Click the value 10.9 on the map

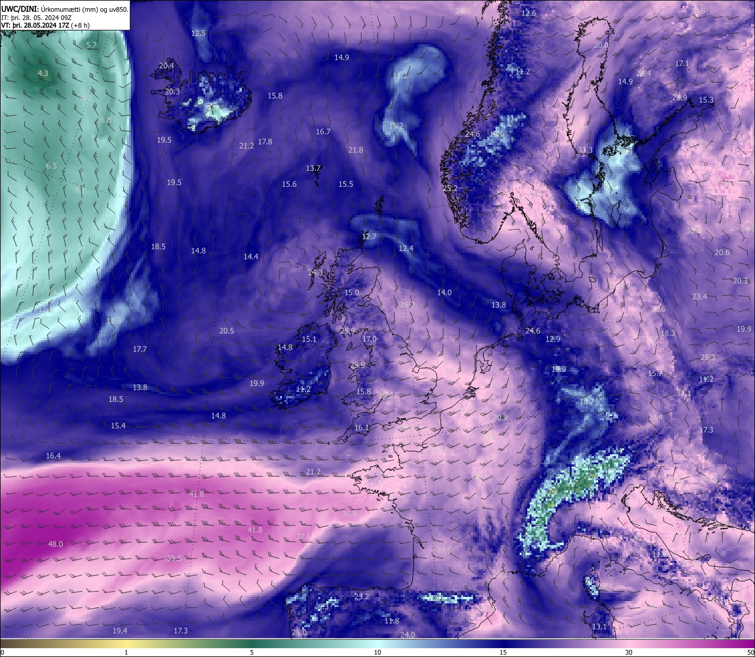click(559, 369)
